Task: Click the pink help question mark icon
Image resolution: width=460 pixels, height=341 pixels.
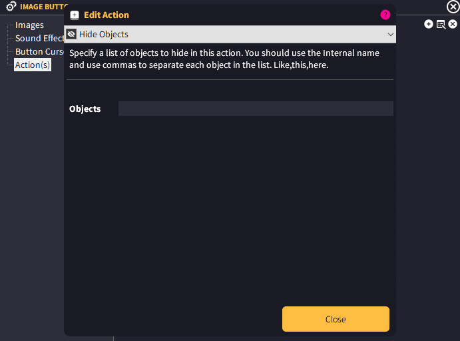Action: 385,15
